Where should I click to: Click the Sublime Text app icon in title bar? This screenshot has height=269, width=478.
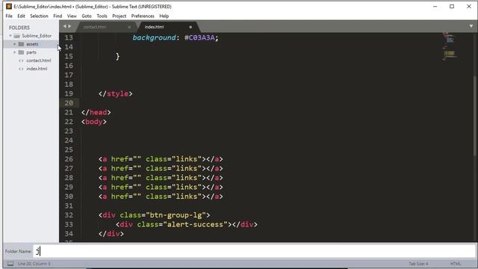click(x=9, y=6)
